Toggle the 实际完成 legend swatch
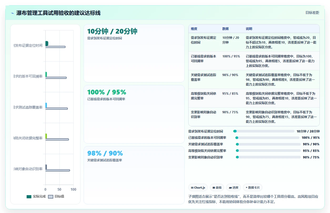Image resolution: width=330 pixels, height=213 pixels. [x=29, y=196]
